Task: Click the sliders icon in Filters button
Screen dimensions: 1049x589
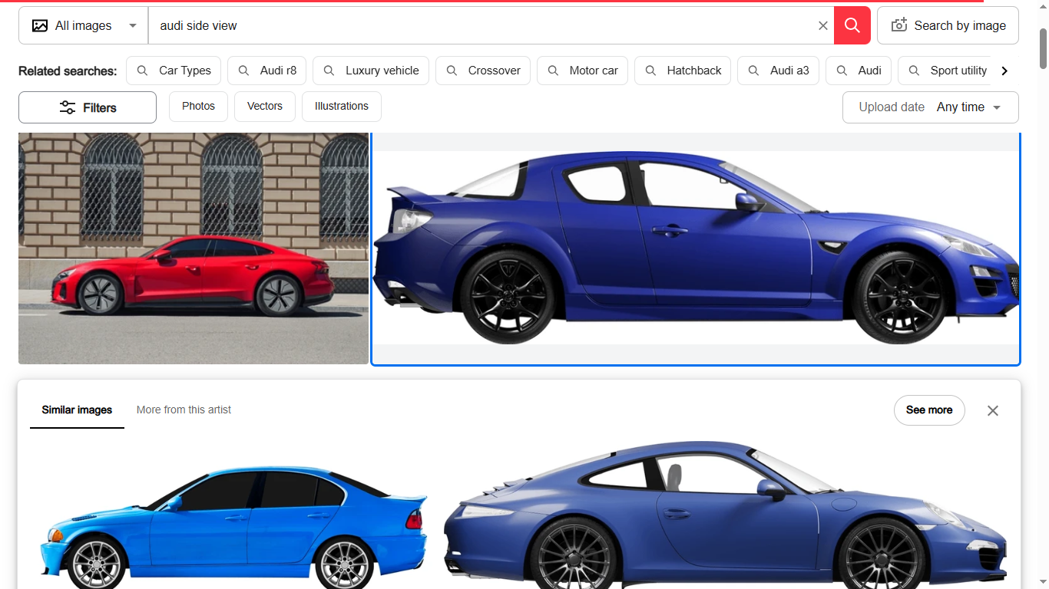Action: pyautogui.click(x=68, y=107)
